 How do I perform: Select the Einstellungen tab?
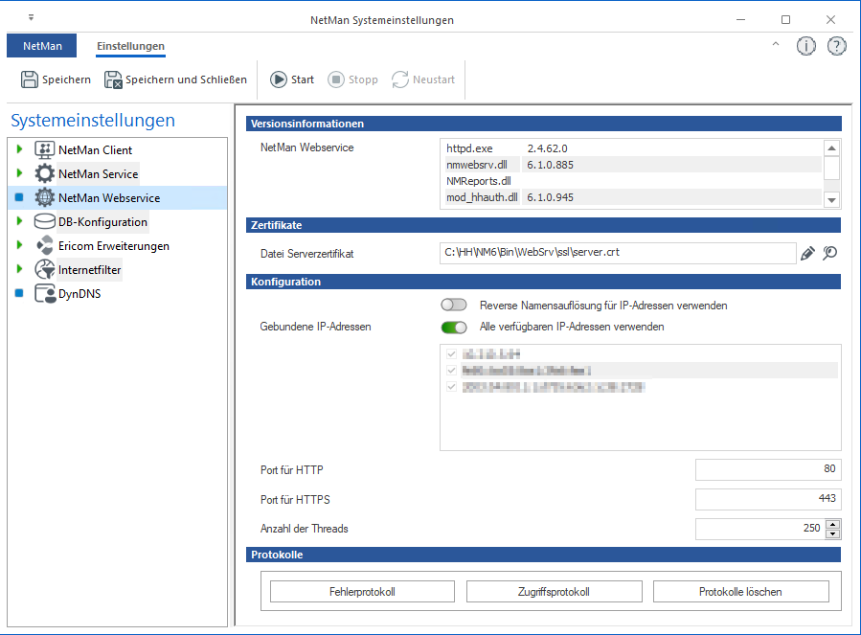click(128, 45)
